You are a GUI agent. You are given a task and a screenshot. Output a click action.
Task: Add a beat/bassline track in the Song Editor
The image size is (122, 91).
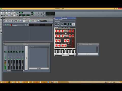click(x=16, y=21)
